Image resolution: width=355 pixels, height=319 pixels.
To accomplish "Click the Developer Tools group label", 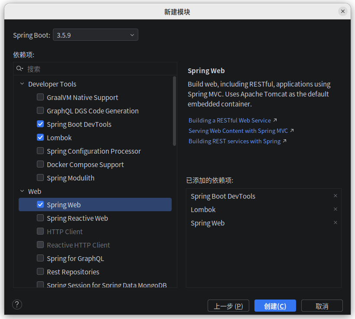I will pos(52,84).
